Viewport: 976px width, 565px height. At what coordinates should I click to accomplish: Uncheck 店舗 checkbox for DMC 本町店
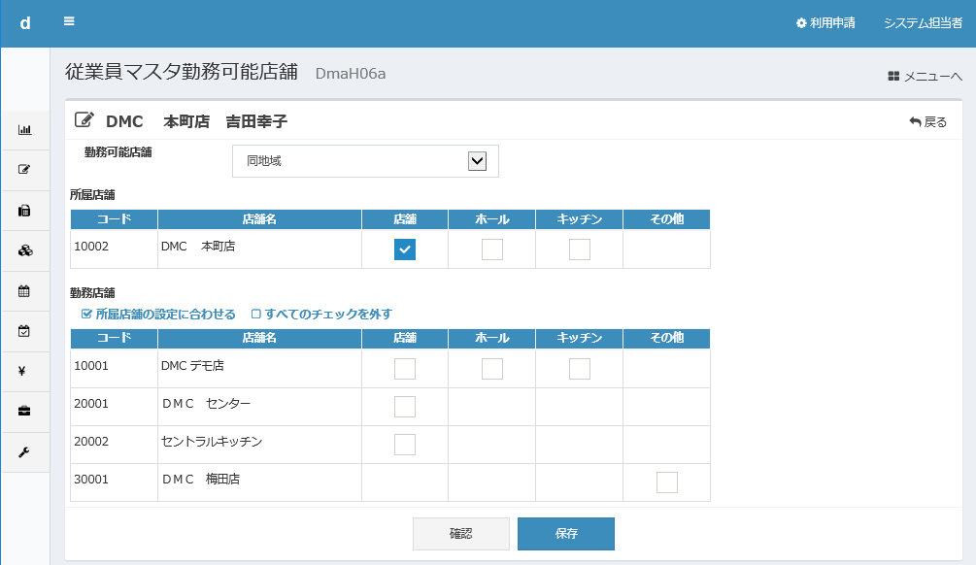pyautogui.click(x=405, y=249)
